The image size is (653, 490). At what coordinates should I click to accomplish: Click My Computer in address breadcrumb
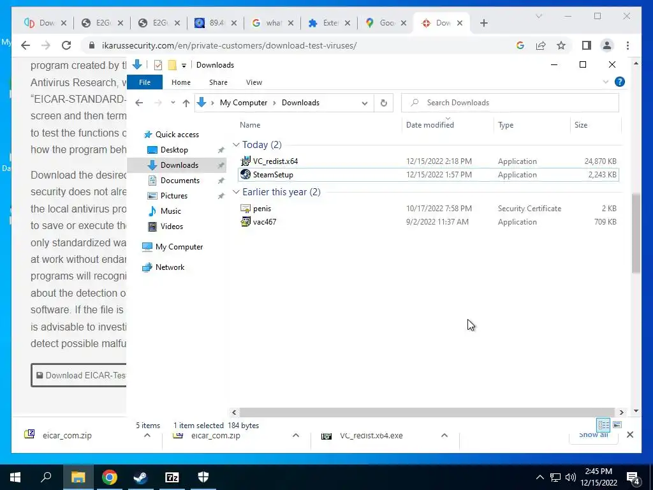[x=244, y=103]
